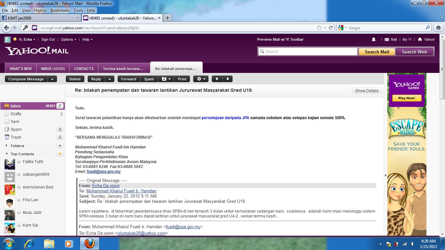Collapse the Top Contacts section
Screen dimensions: 445x250
7,154
